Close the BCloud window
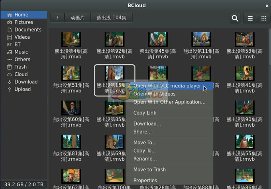Screen dimensions: 271x189 point(267,6)
